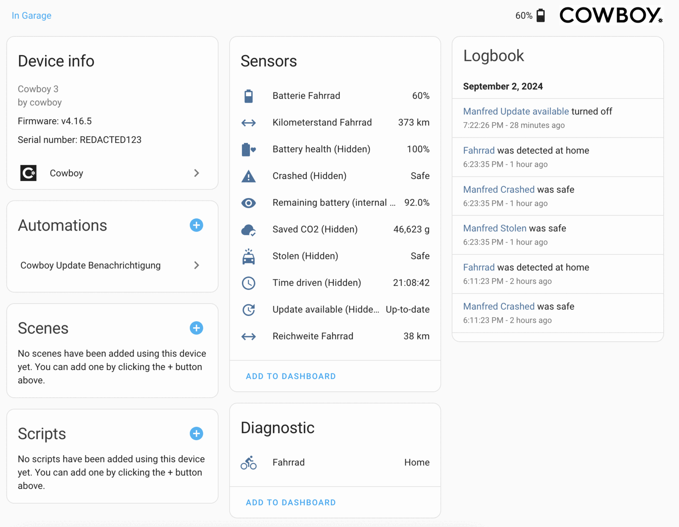Screen dimensions: 679x527
Task: Open Update available (Hidden) entry
Action: [x=335, y=310]
